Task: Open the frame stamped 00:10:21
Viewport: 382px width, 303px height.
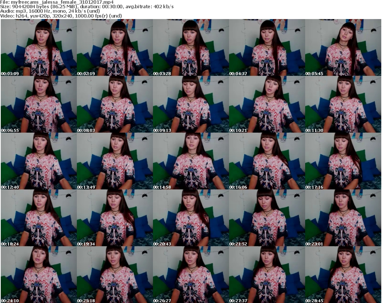Action: tap(267, 104)
